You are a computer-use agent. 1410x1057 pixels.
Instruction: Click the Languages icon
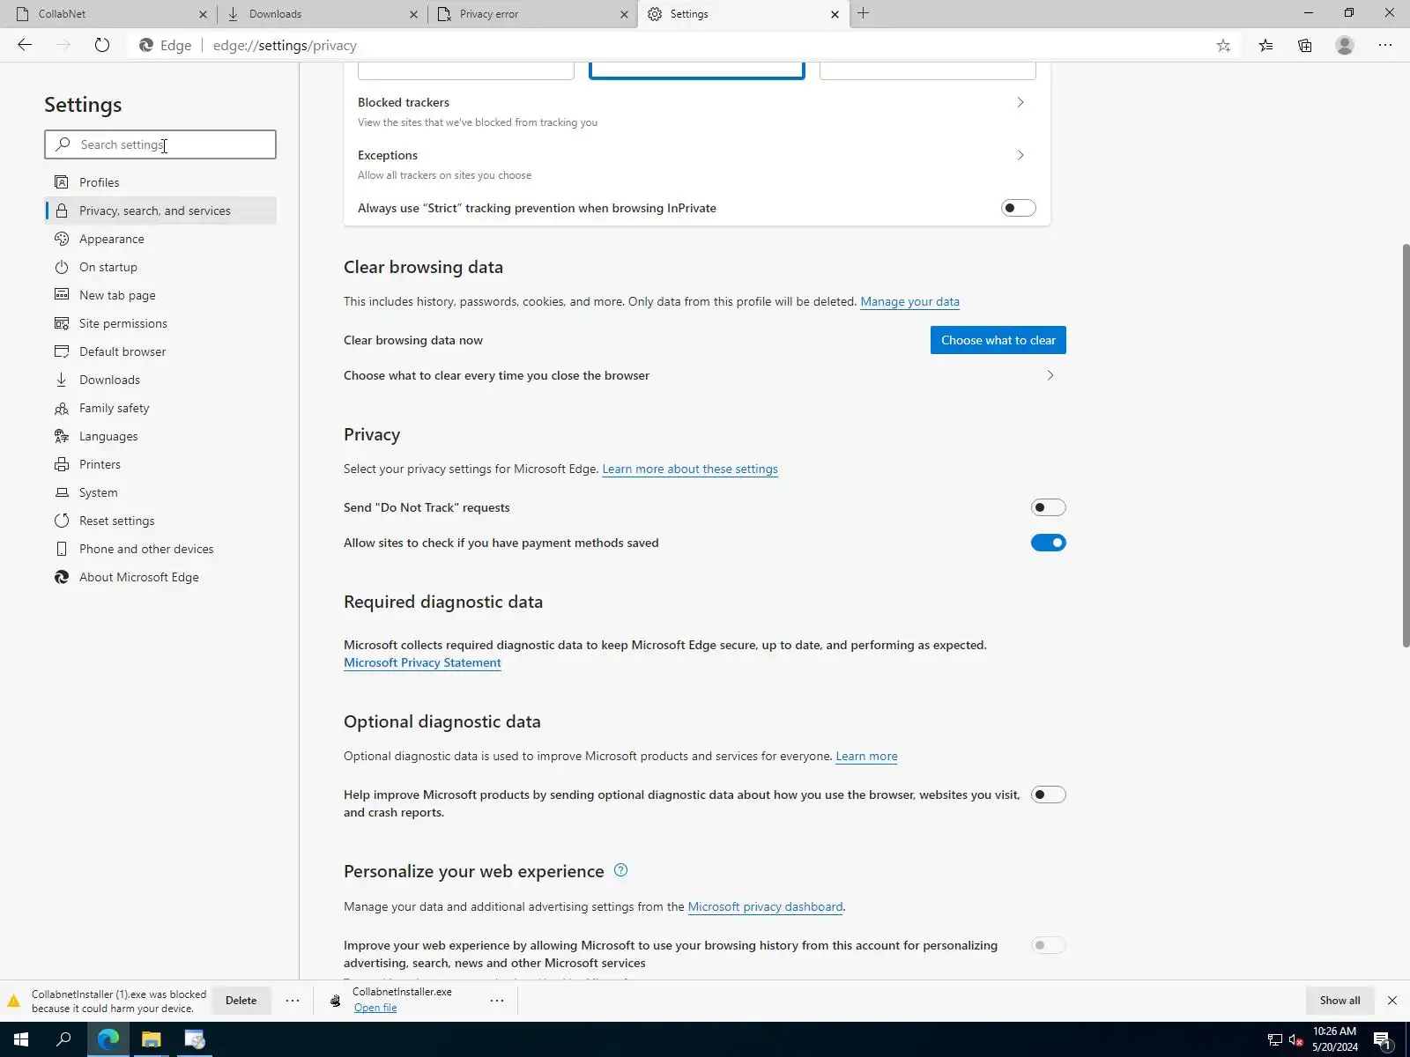62,436
